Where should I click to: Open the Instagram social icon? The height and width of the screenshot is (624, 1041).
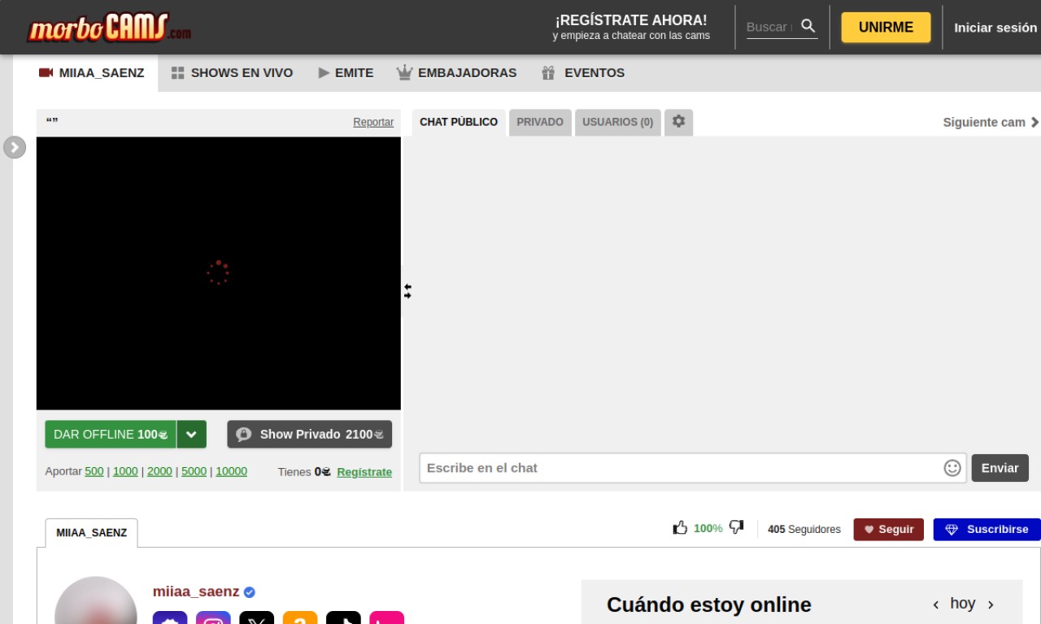[x=213, y=618]
